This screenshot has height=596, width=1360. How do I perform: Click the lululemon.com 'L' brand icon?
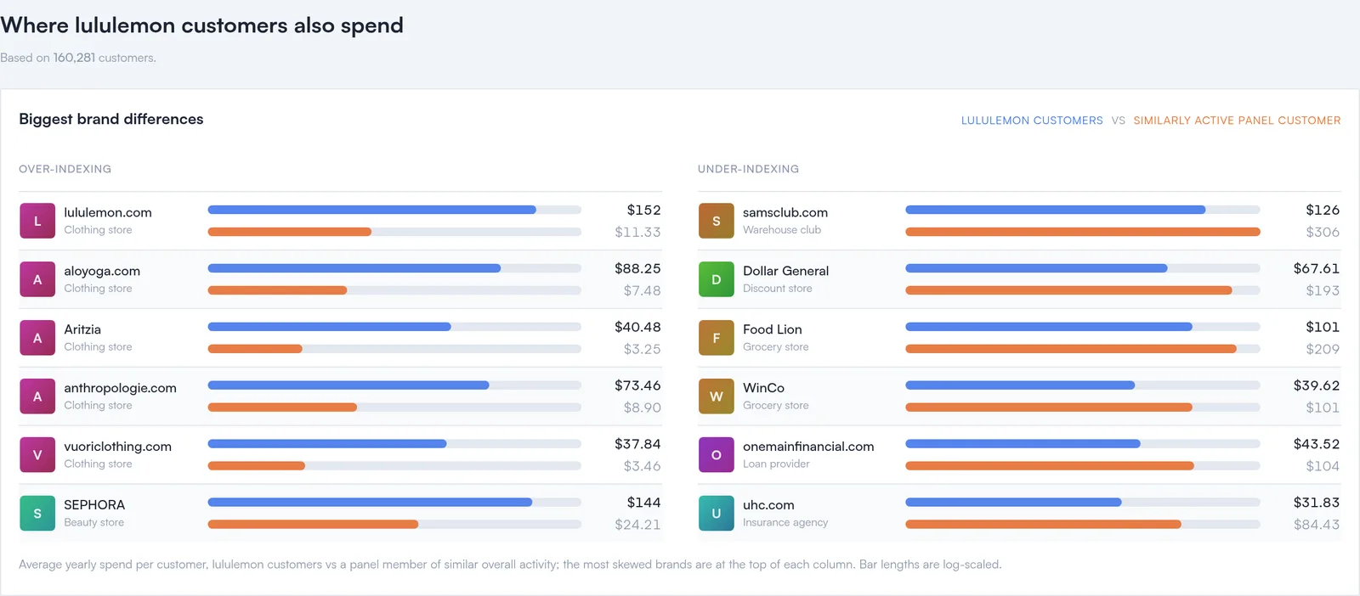[x=37, y=221]
